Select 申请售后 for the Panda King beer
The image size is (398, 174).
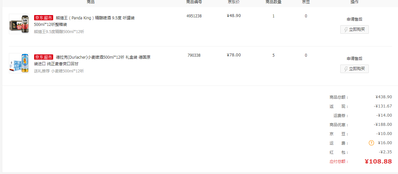coord(354,19)
